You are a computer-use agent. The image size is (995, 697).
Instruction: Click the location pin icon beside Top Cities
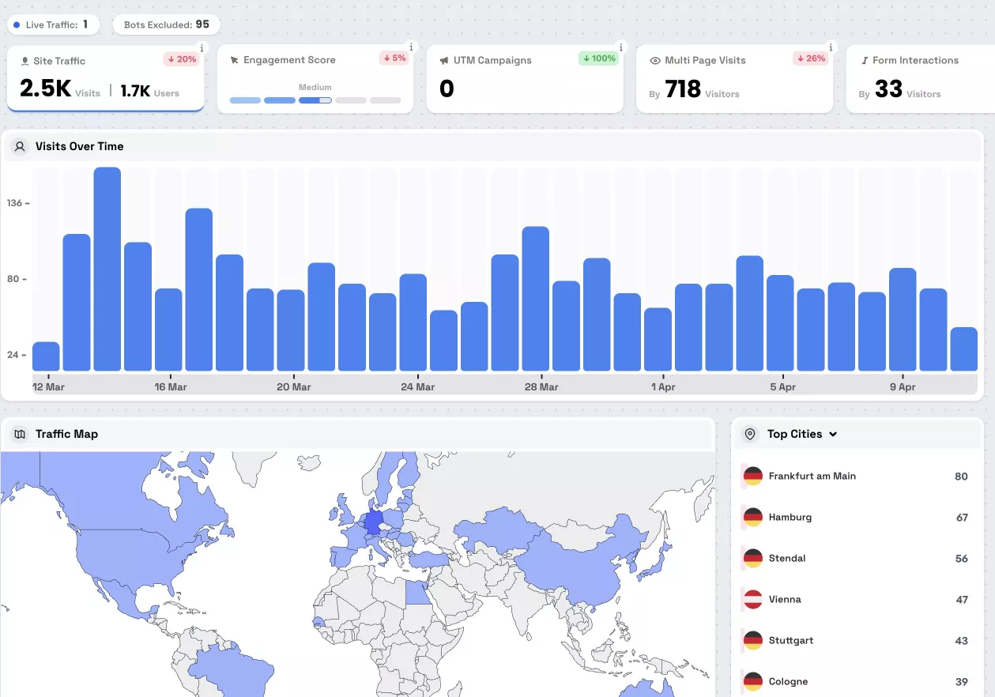[750, 434]
